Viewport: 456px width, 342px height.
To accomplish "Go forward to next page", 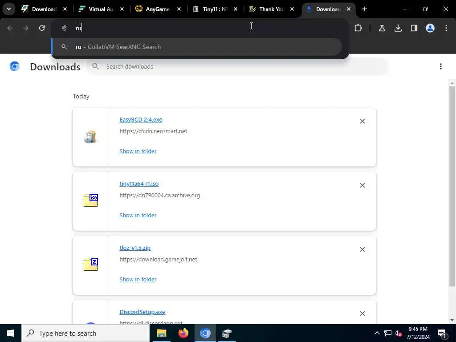I will 26,28.
